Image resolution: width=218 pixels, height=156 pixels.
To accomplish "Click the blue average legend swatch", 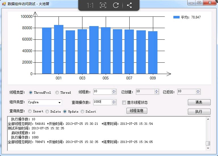I will pos(176,17).
